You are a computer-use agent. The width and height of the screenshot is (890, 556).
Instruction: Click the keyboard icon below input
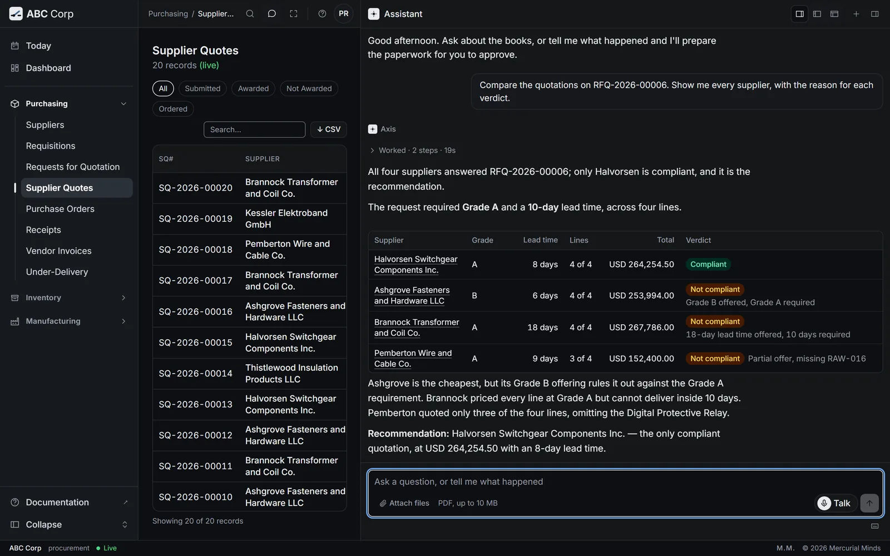coord(874,526)
